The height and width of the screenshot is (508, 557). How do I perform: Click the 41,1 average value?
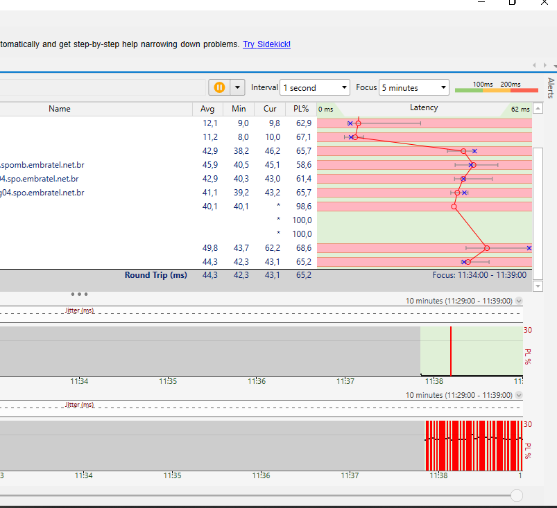(x=210, y=193)
